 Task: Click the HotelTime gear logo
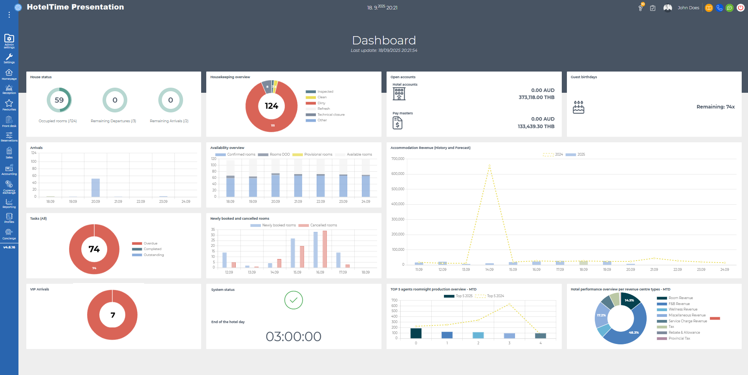[x=18, y=7]
